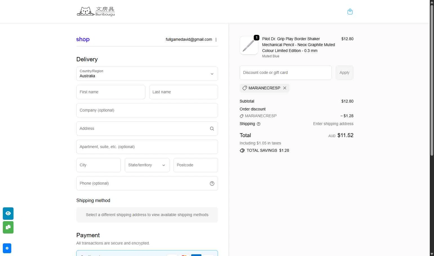The image size is (434, 256).
Task: Click the blue eye widget button
Action: tap(8, 214)
